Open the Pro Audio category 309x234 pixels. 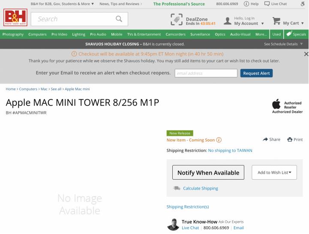[98, 34]
